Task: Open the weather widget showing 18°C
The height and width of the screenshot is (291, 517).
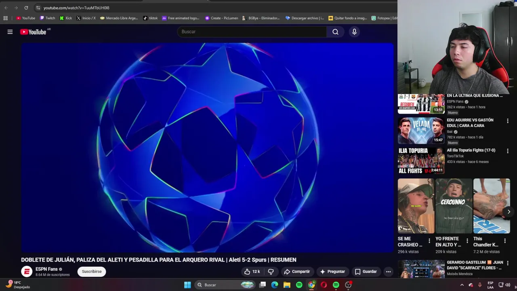Action: point(18,285)
